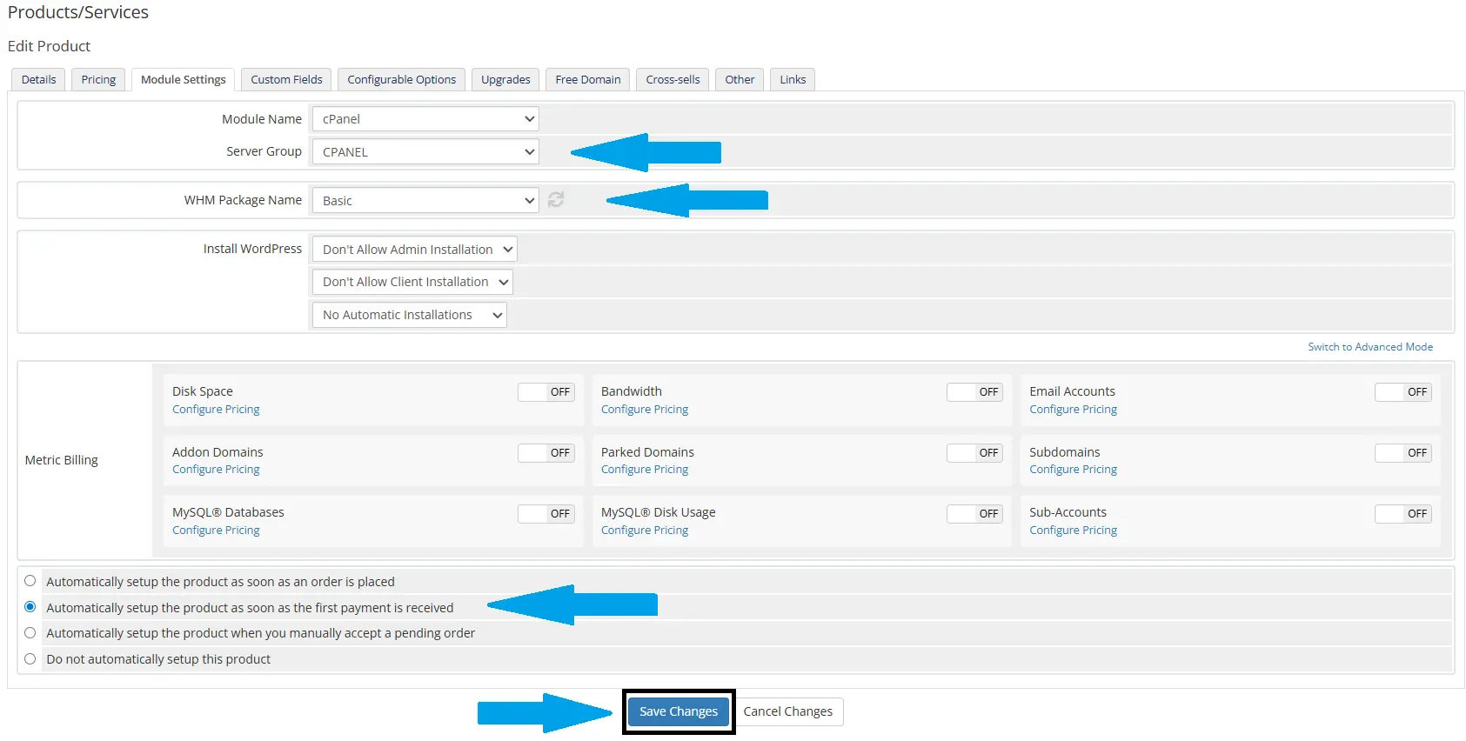This screenshot has width=1466, height=741.
Task: Open the Module Name dropdown
Action: tap(425, 119)
